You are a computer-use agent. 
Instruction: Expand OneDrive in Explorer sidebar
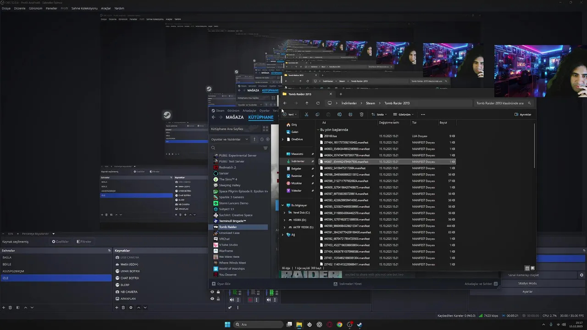point(282,139)
